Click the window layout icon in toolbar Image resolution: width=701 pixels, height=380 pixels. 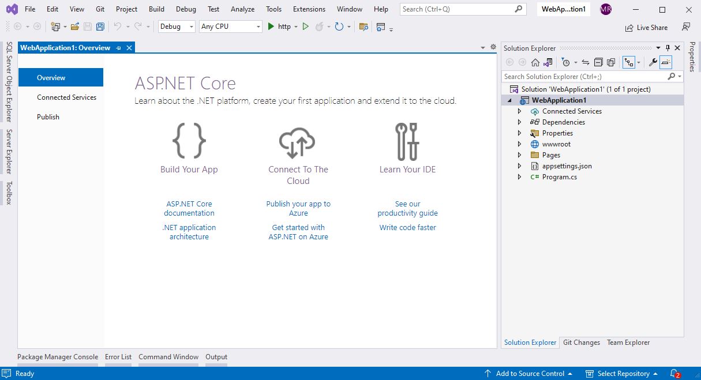coord(381,27)
